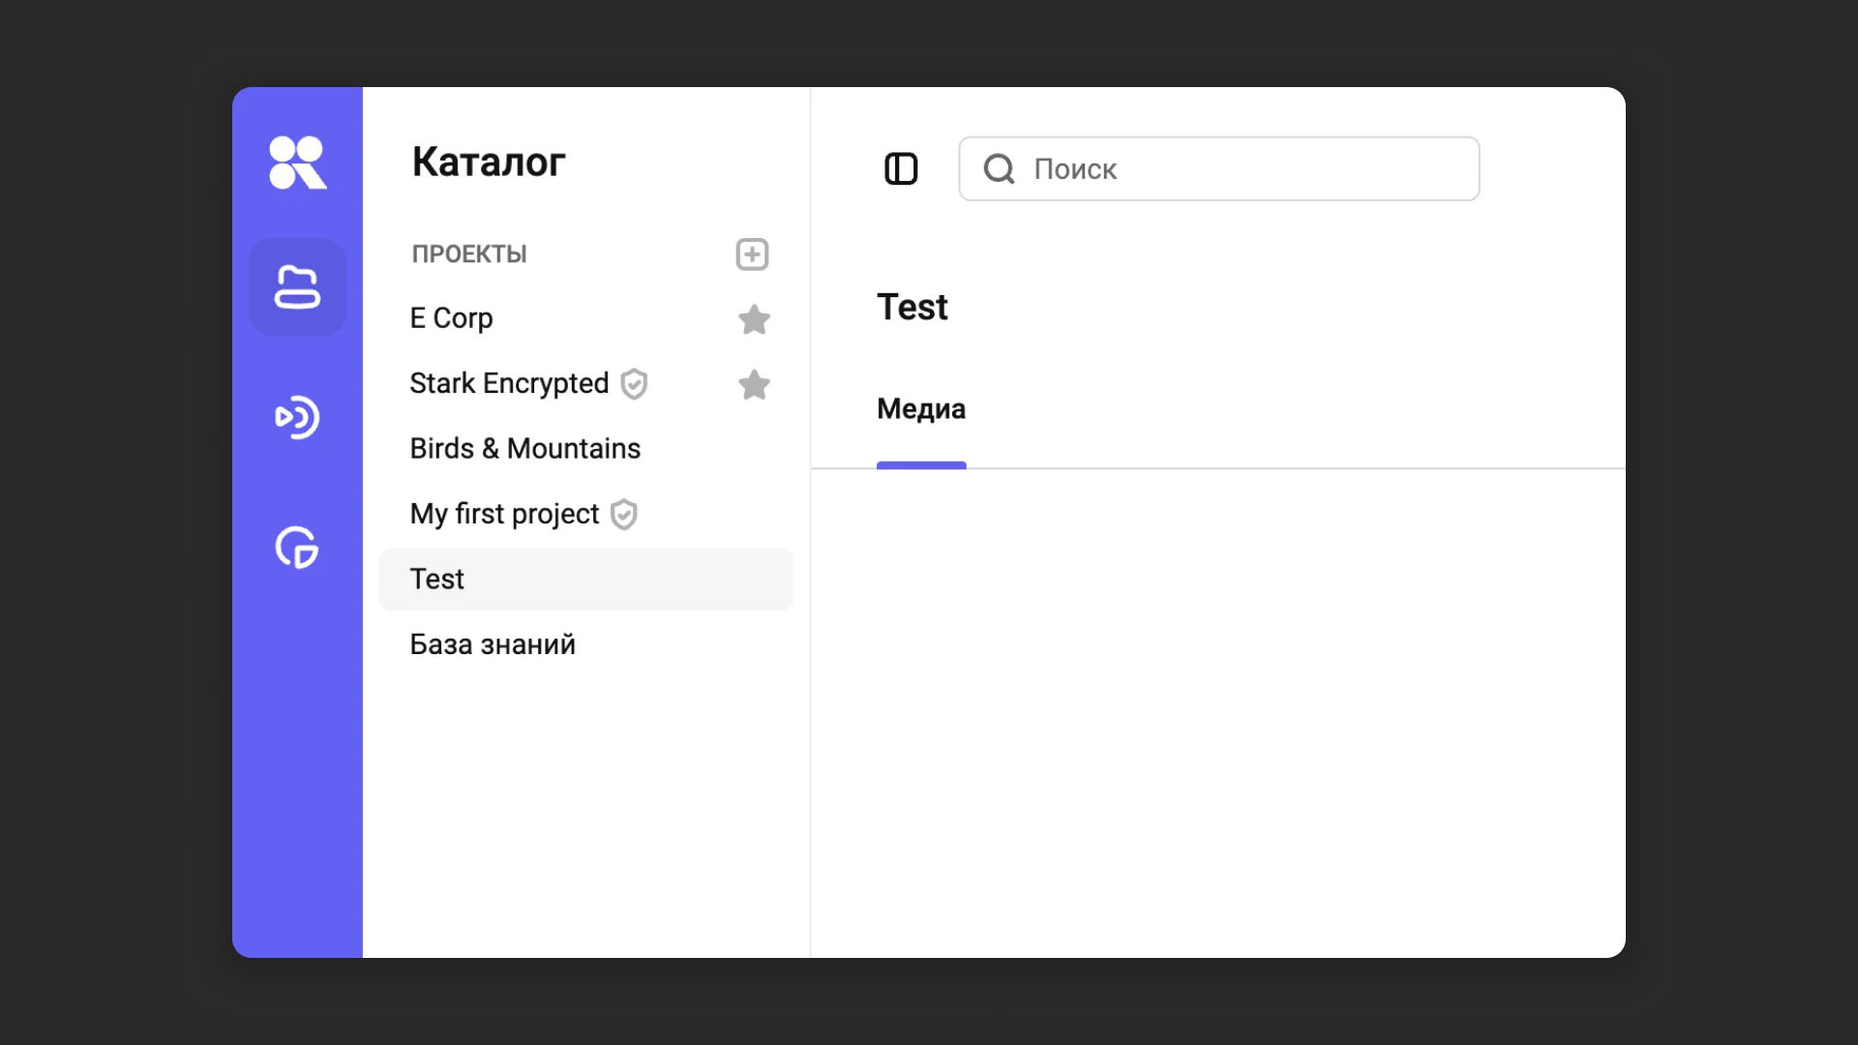Click the app logo at sidebar top
The height and width of the screenshot is (1045, 1858).
[x=297, y=162]
